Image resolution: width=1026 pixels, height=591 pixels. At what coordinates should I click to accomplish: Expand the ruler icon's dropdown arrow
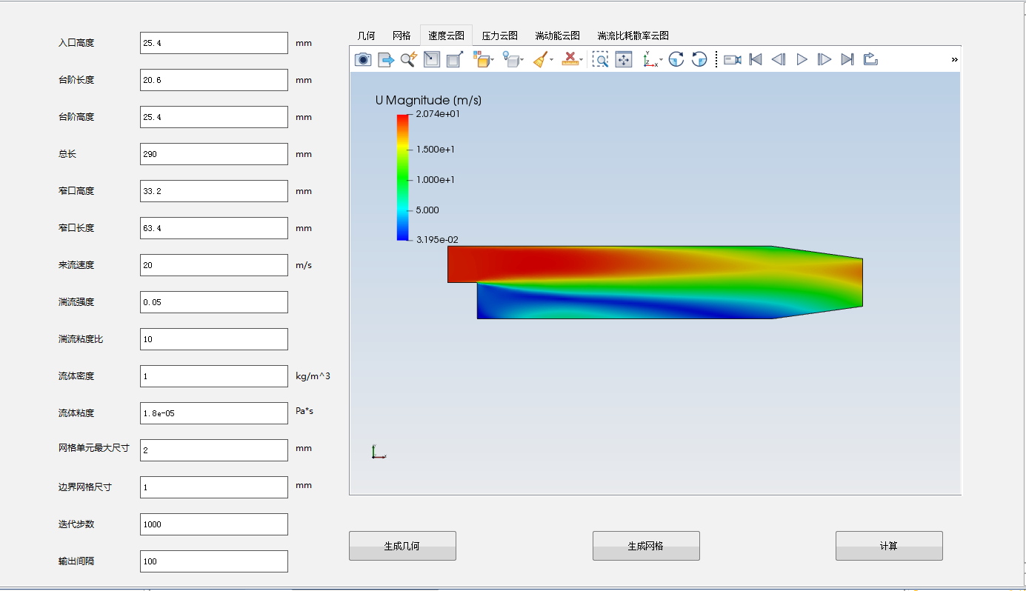coord(582,60)
